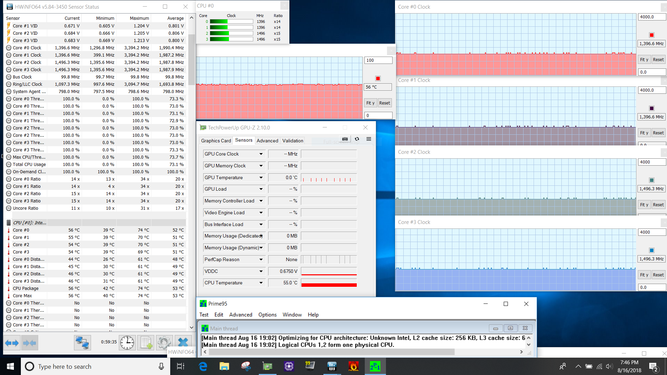Viewport: 667px width, 375px height.
Task: Switch to GPU-Z Advanced tab
Action: (267, 141)
